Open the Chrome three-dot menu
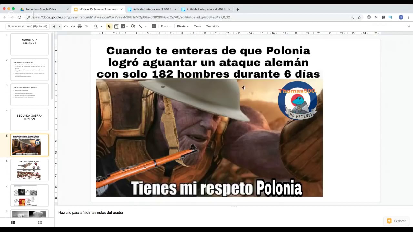 tap(408, 17)
